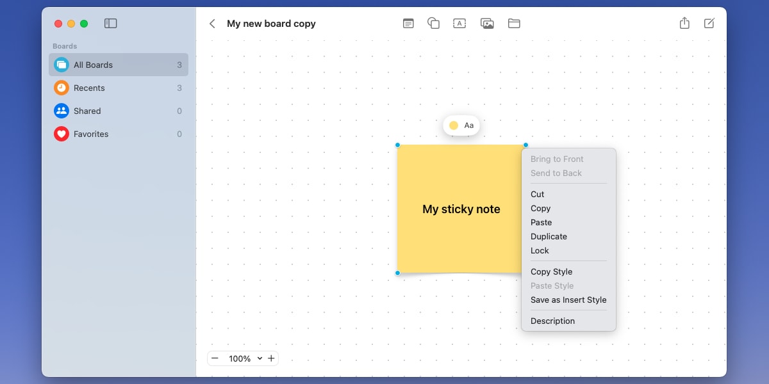
Task: Open the 100% zoom level dropdown
Action: pyautogui.click(x=245, y=358)
